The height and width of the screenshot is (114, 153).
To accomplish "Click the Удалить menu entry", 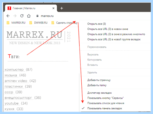I will coord(92,72).
